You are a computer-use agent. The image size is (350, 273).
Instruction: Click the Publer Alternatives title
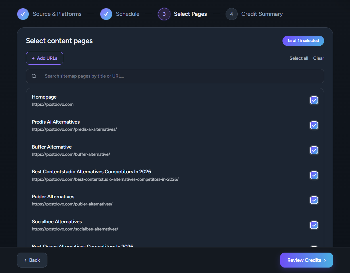(x=53, y=197)
